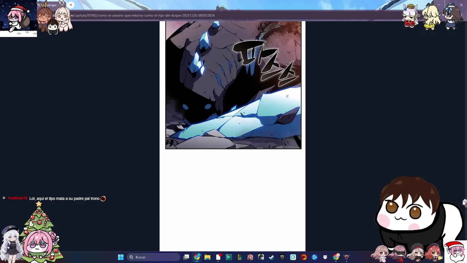Viewport: 467px width, 263px height.
Task: Click the manga panel with the ice golem
Action: pos(233,85)
